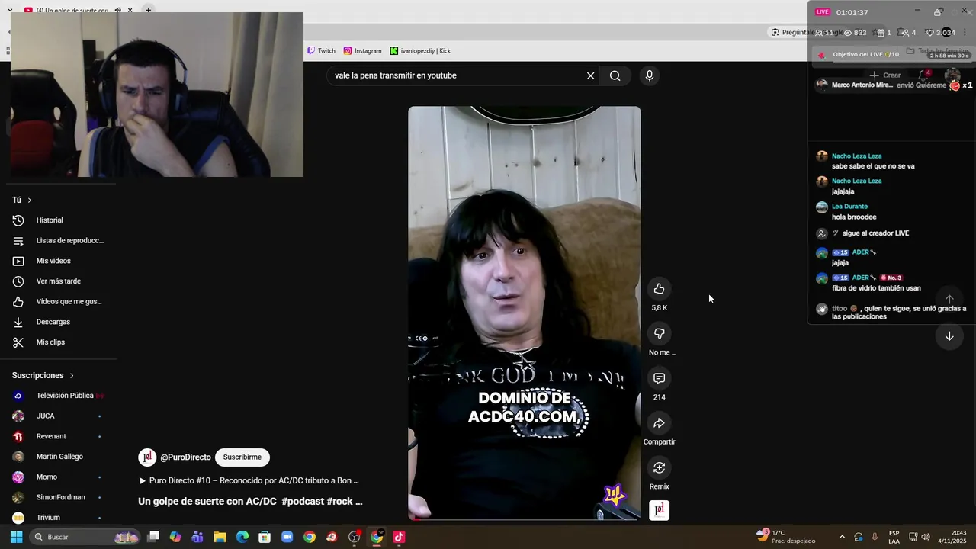
Task: Open Listas de reproducción in the sidebar
Action: tap(58, 240)
